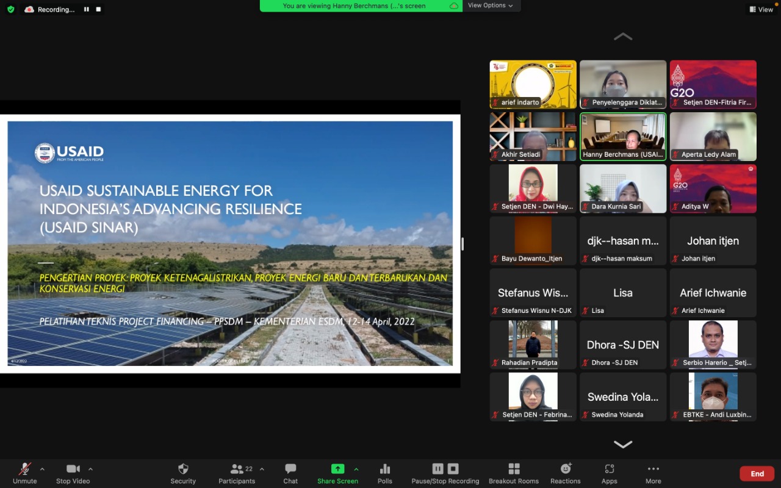This screenshot has height=488, width=781.
Task: Click Akhir Setiadi's muted mic icon
Action: tap(495, 154)
